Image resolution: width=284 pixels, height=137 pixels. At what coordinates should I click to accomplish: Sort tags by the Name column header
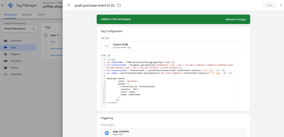coord(55,35)
